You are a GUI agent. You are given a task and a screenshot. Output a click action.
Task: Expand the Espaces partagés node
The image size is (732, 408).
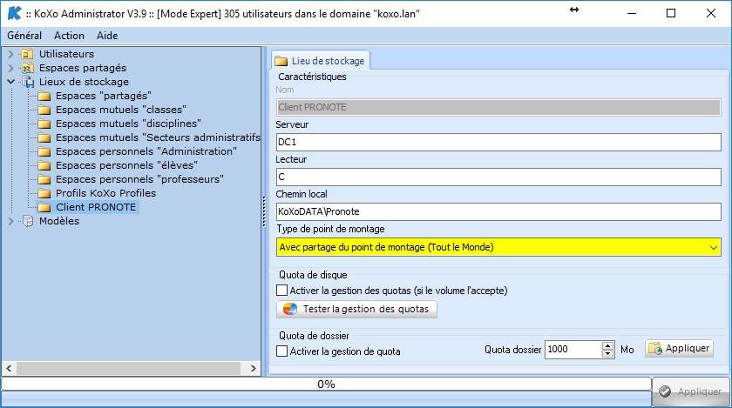[11, 68]
